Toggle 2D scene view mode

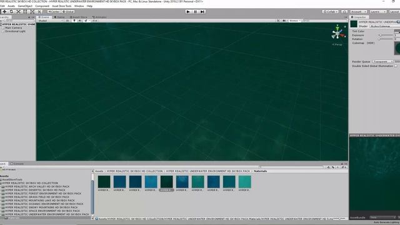[x=67, y=21]
